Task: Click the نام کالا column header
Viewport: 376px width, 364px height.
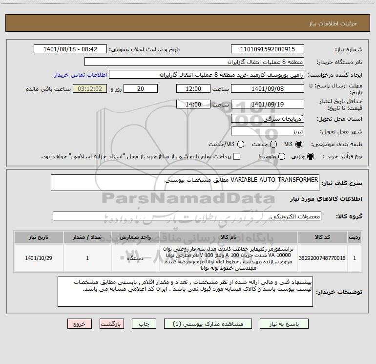Action: [x=229, y=237]
